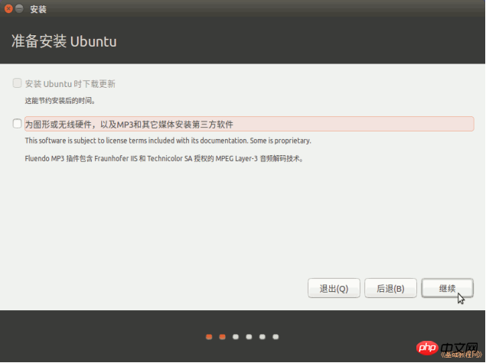
Task: Click the 准备安装 Ubuntu heading
Action: pos(64,41)
